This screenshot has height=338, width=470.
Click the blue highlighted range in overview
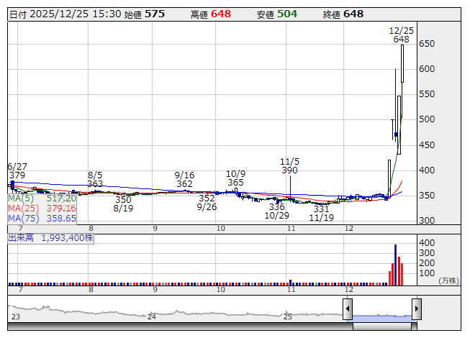click(381, 316)
